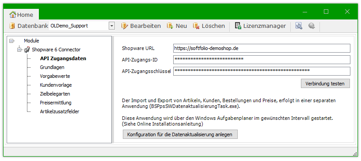
Task: Click the API-Zugangs-ID field
Action: (262, 60)
